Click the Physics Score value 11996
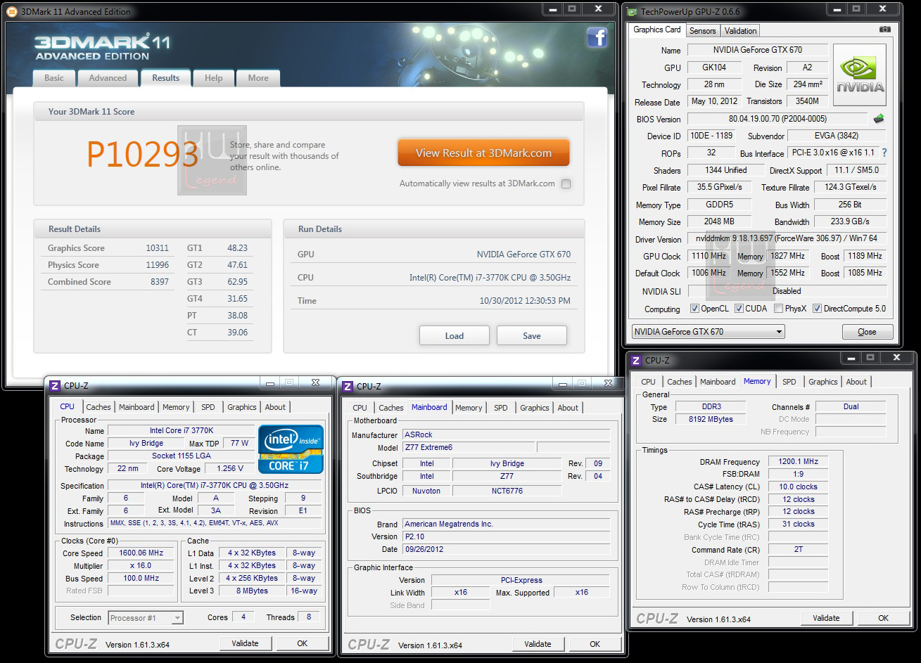 coord(157,265)
